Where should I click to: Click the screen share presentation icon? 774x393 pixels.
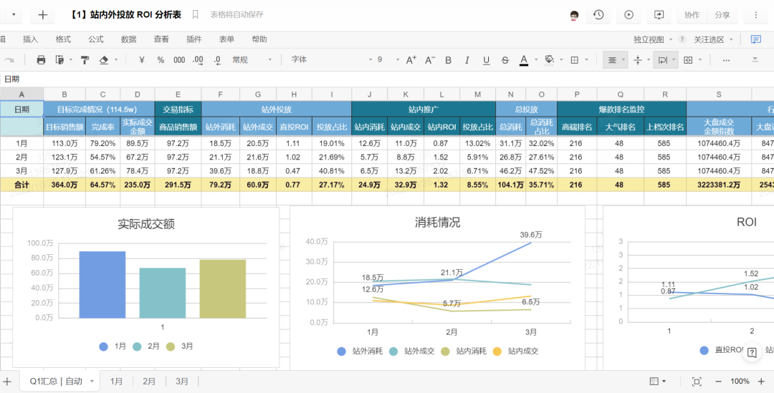(659, 15)
